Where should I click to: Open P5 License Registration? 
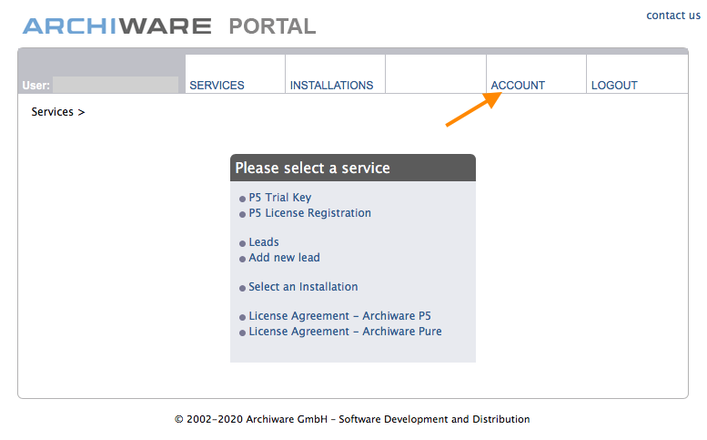[309, 212]
